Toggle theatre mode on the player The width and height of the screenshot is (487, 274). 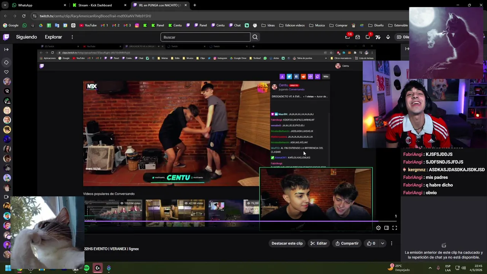386,228
